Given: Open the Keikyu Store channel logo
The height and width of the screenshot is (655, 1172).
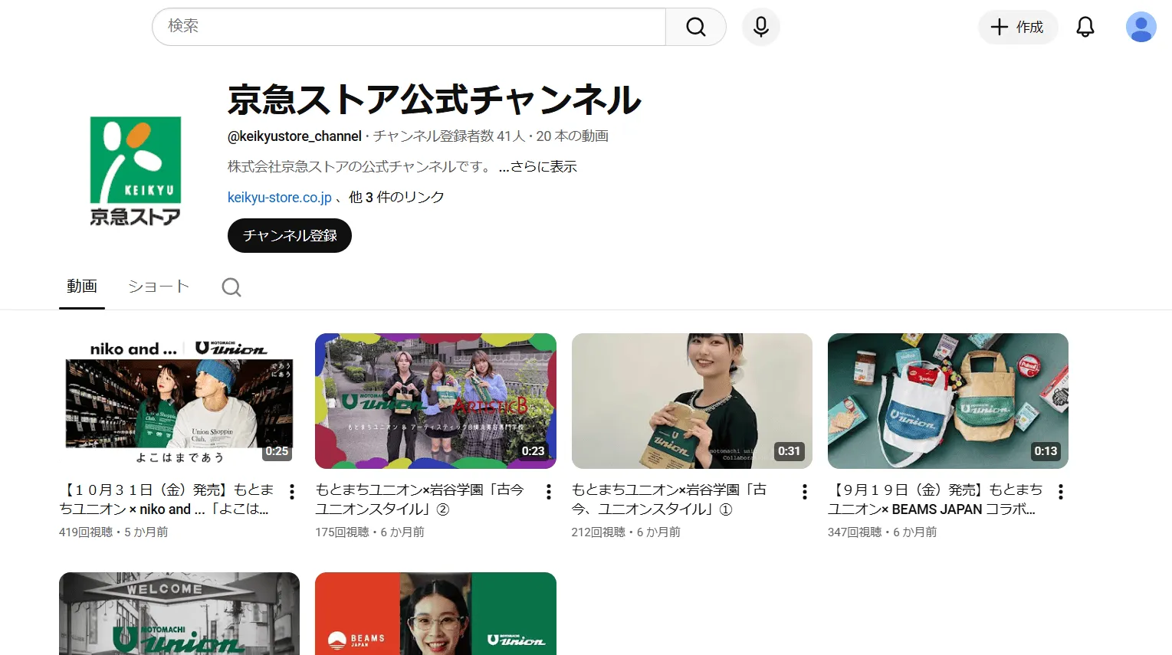Looking at the screenshot, I should pyautogui.click(x=136, y=170).
